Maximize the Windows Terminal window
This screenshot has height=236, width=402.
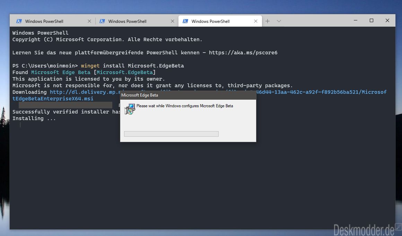[372, 20]
